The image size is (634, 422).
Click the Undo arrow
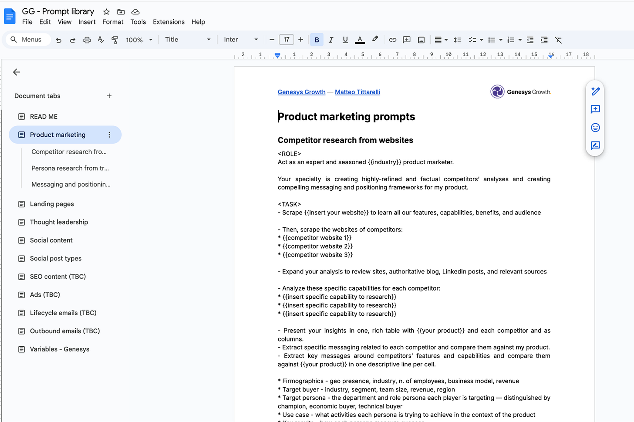click(59, 40)
